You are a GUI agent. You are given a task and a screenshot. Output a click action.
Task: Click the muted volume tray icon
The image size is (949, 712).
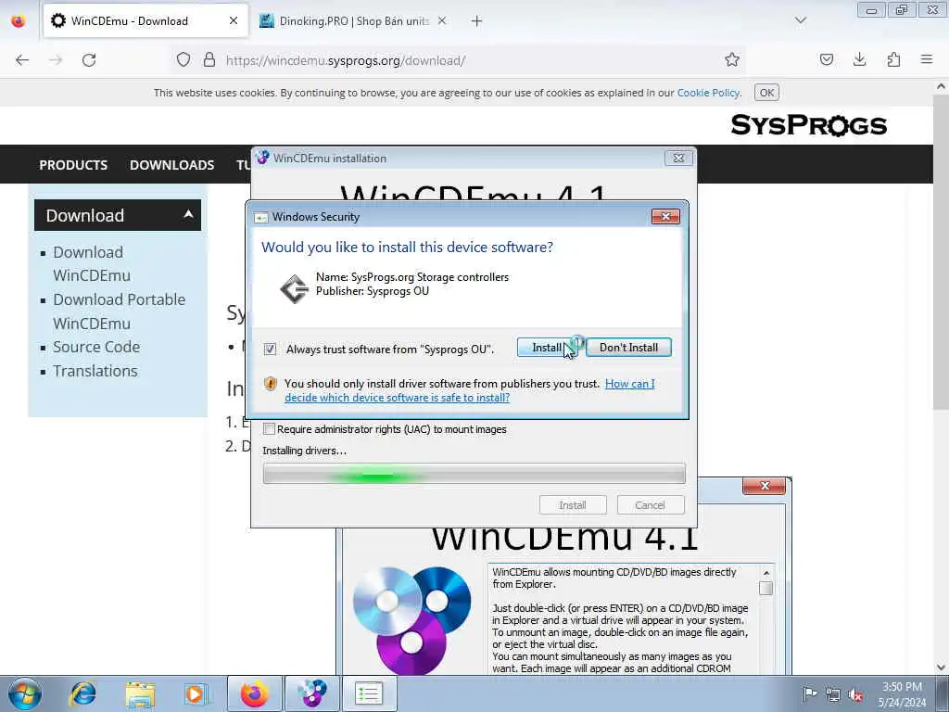(855, 694)
